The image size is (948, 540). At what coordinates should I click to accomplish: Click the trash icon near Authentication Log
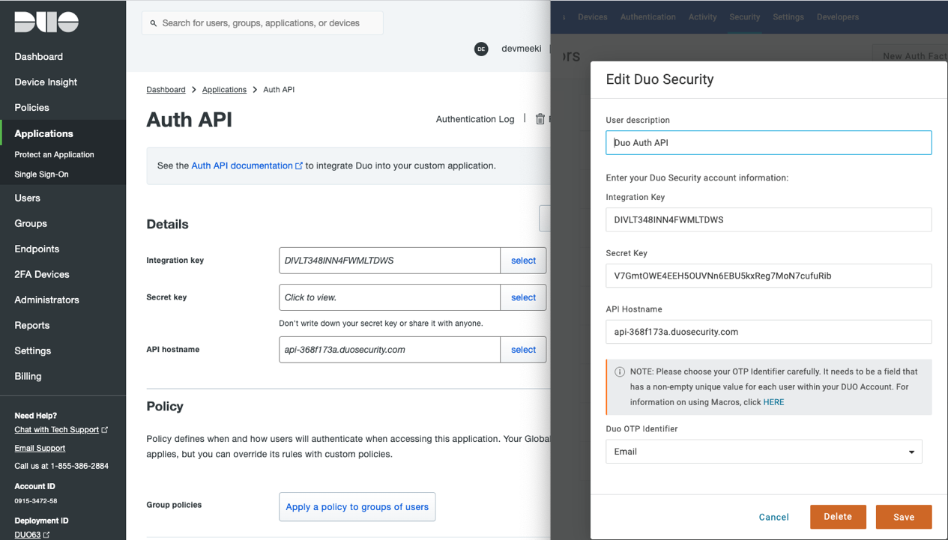coord(540,118)
